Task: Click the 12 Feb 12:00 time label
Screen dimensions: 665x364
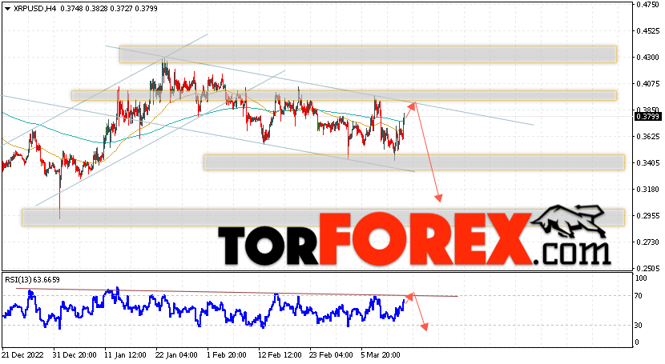Action: (280, 354)
